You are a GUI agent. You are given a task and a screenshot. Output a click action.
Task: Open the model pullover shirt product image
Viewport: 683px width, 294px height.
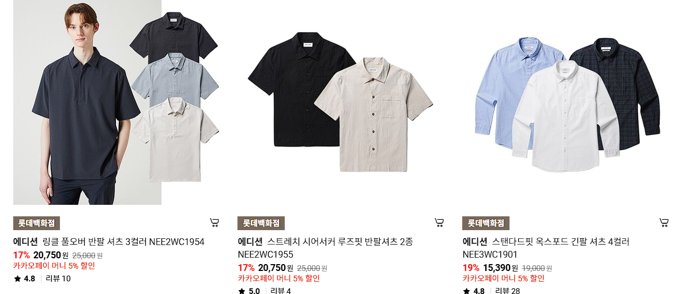point(116,102)
